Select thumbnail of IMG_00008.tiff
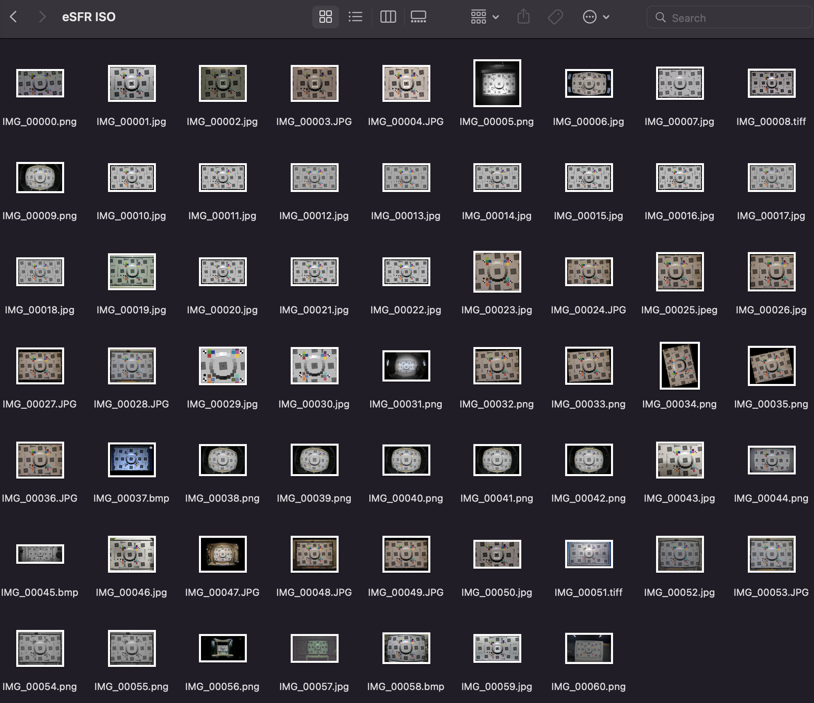This screenshot has height=703, width=814. pyautogui.click(x=772, y=83)
